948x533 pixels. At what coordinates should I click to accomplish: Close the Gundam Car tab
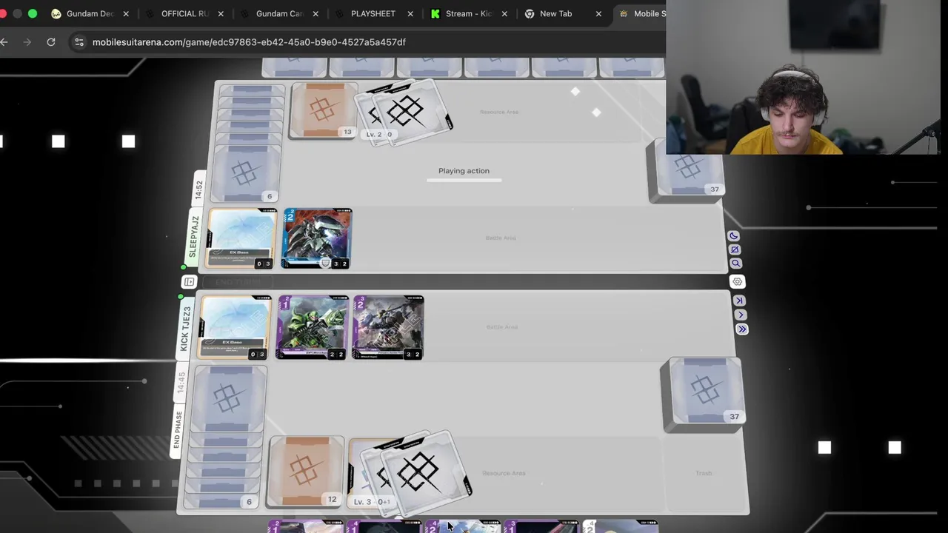(x=316, y=13)
